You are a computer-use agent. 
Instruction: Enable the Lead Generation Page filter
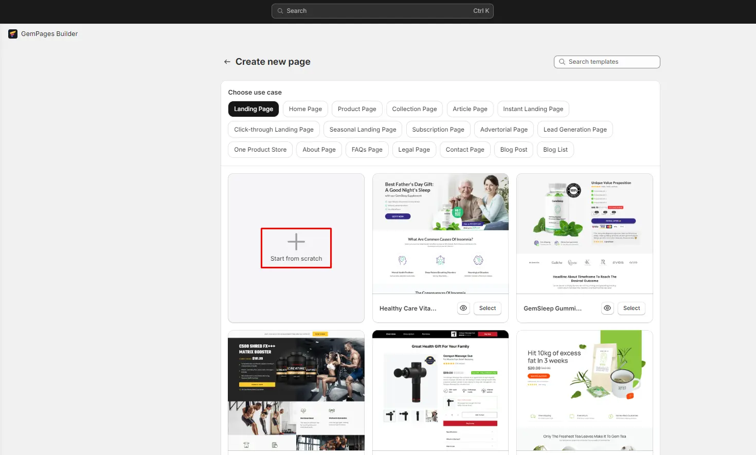pos(575,129)
